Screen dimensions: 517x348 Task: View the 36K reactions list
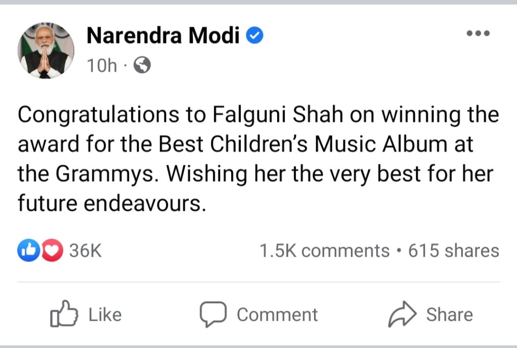[85, 251]
